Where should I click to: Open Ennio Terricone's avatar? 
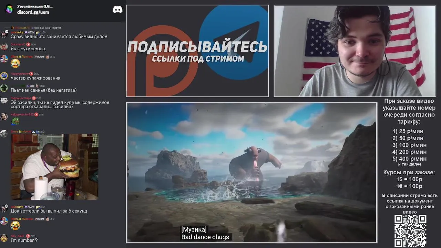(x=4, y=134)
